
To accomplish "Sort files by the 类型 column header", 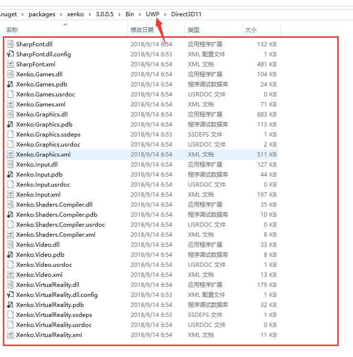I will coord(194,30).
